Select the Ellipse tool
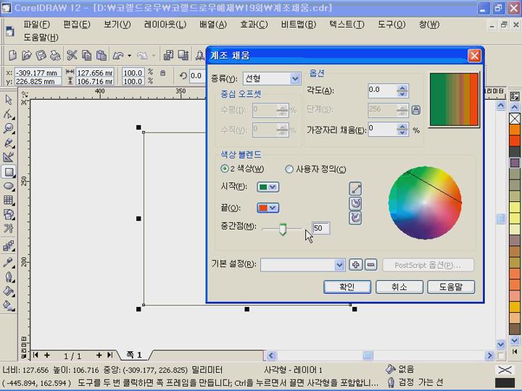The height and width of the screenshot is (391, 522). point(8,186)
